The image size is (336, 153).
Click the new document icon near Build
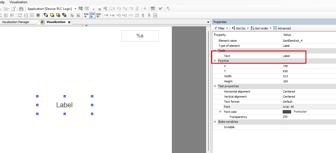pyautogui.click(x=13, y=9)
